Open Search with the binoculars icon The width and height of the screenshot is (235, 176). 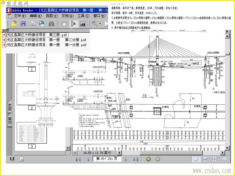pyautogui.click(x=51, y=24)
